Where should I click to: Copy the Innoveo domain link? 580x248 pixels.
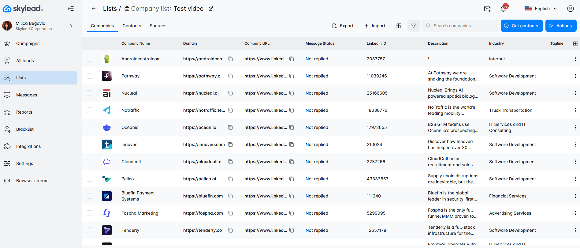click(x=231, y=145)
